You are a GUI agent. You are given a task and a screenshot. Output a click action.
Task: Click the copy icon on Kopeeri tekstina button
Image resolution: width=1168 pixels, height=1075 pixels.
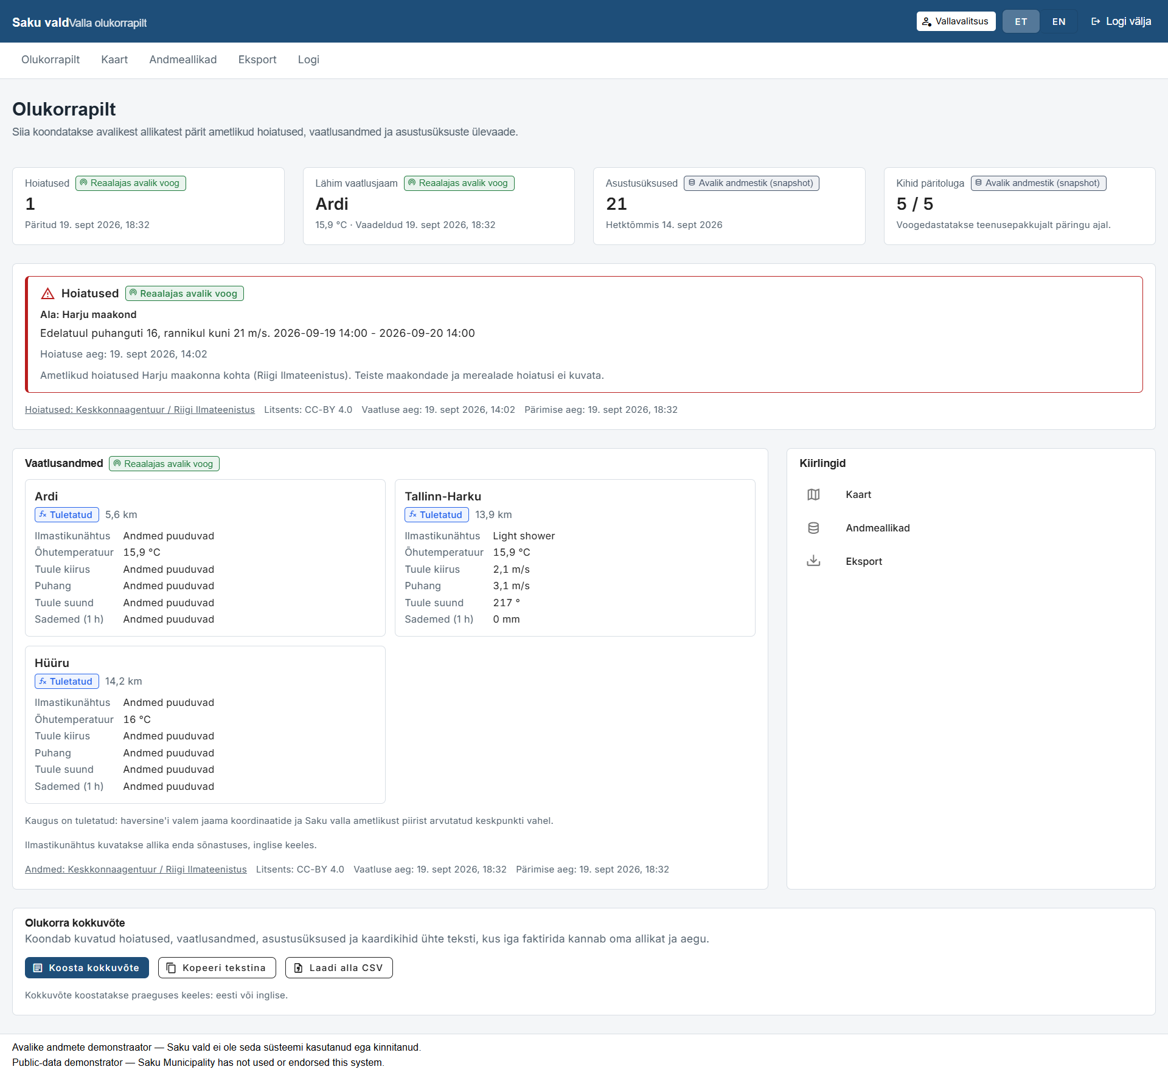(172, 968)
